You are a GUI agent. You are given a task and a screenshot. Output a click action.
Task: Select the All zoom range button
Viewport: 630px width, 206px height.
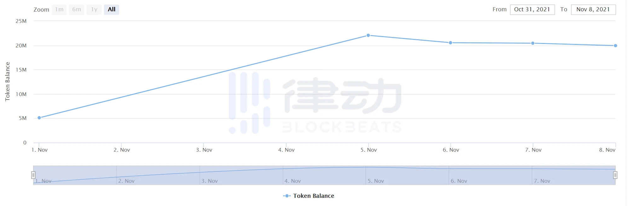click(112, 9)
